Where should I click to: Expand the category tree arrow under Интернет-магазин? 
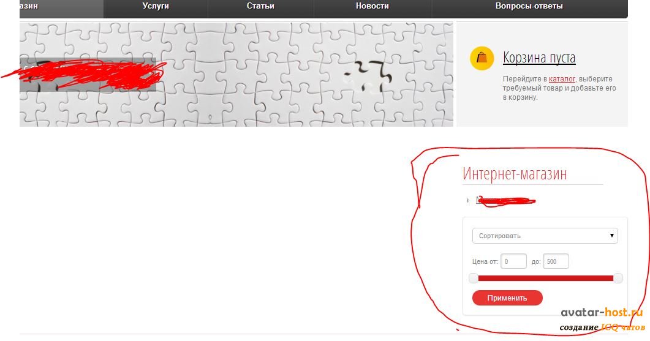point(467,201)
